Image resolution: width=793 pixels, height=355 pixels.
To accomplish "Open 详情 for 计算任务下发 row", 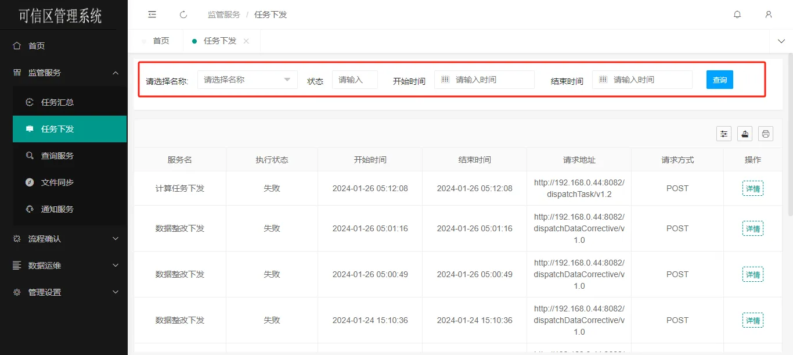I will (752, 188).
